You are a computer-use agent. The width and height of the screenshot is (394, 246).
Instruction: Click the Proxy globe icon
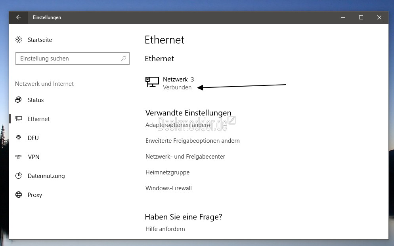(x=18, y=195)
